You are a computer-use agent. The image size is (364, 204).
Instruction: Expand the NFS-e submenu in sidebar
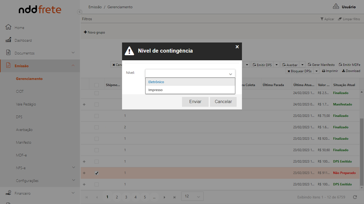[x=73, y=167]
